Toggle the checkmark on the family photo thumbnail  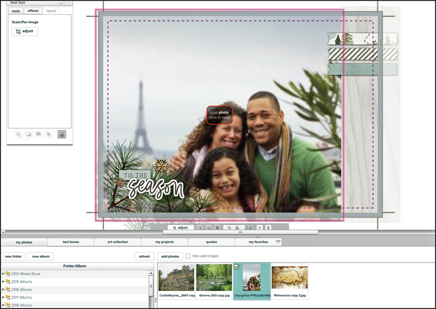(237, 266)
